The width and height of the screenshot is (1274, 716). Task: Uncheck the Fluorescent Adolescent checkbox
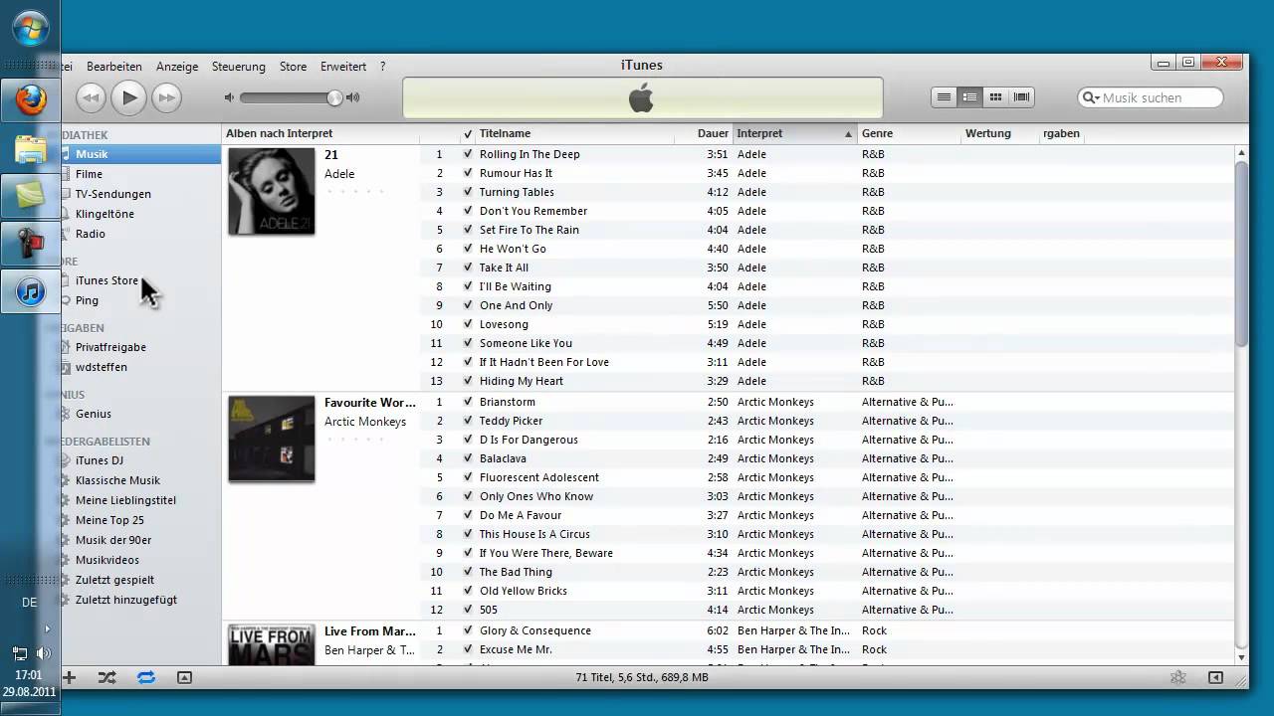468,477
